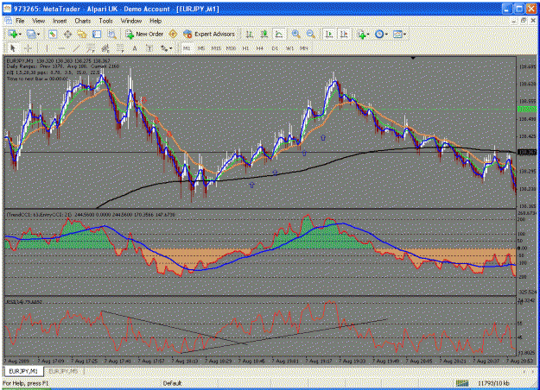The width and height of the screenshot is (540, 390).
Task: Switch timeframe to M5
Action: coord(201,48)
